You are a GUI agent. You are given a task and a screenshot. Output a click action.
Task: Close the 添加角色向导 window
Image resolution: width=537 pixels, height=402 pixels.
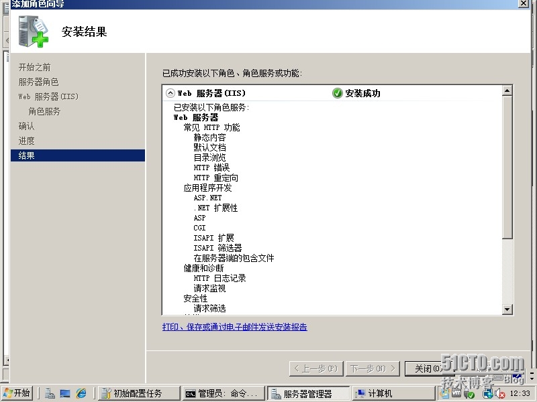[524, 3]
